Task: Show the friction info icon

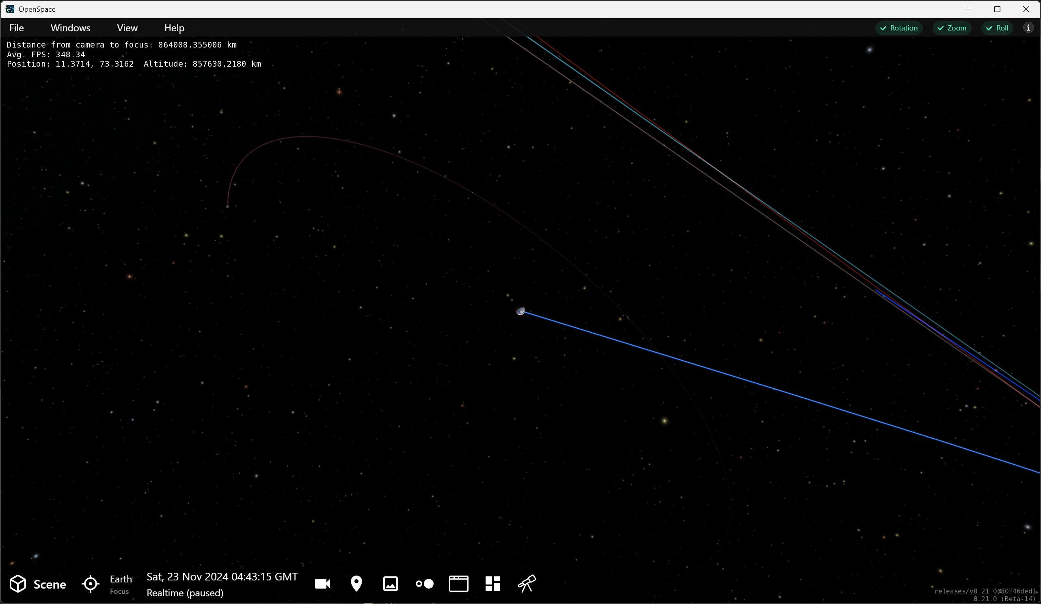Action: 1028,28
